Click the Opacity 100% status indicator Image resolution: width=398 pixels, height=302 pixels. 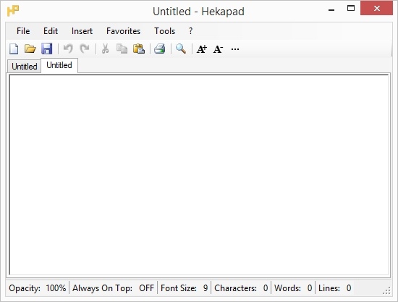pos(38,288)
